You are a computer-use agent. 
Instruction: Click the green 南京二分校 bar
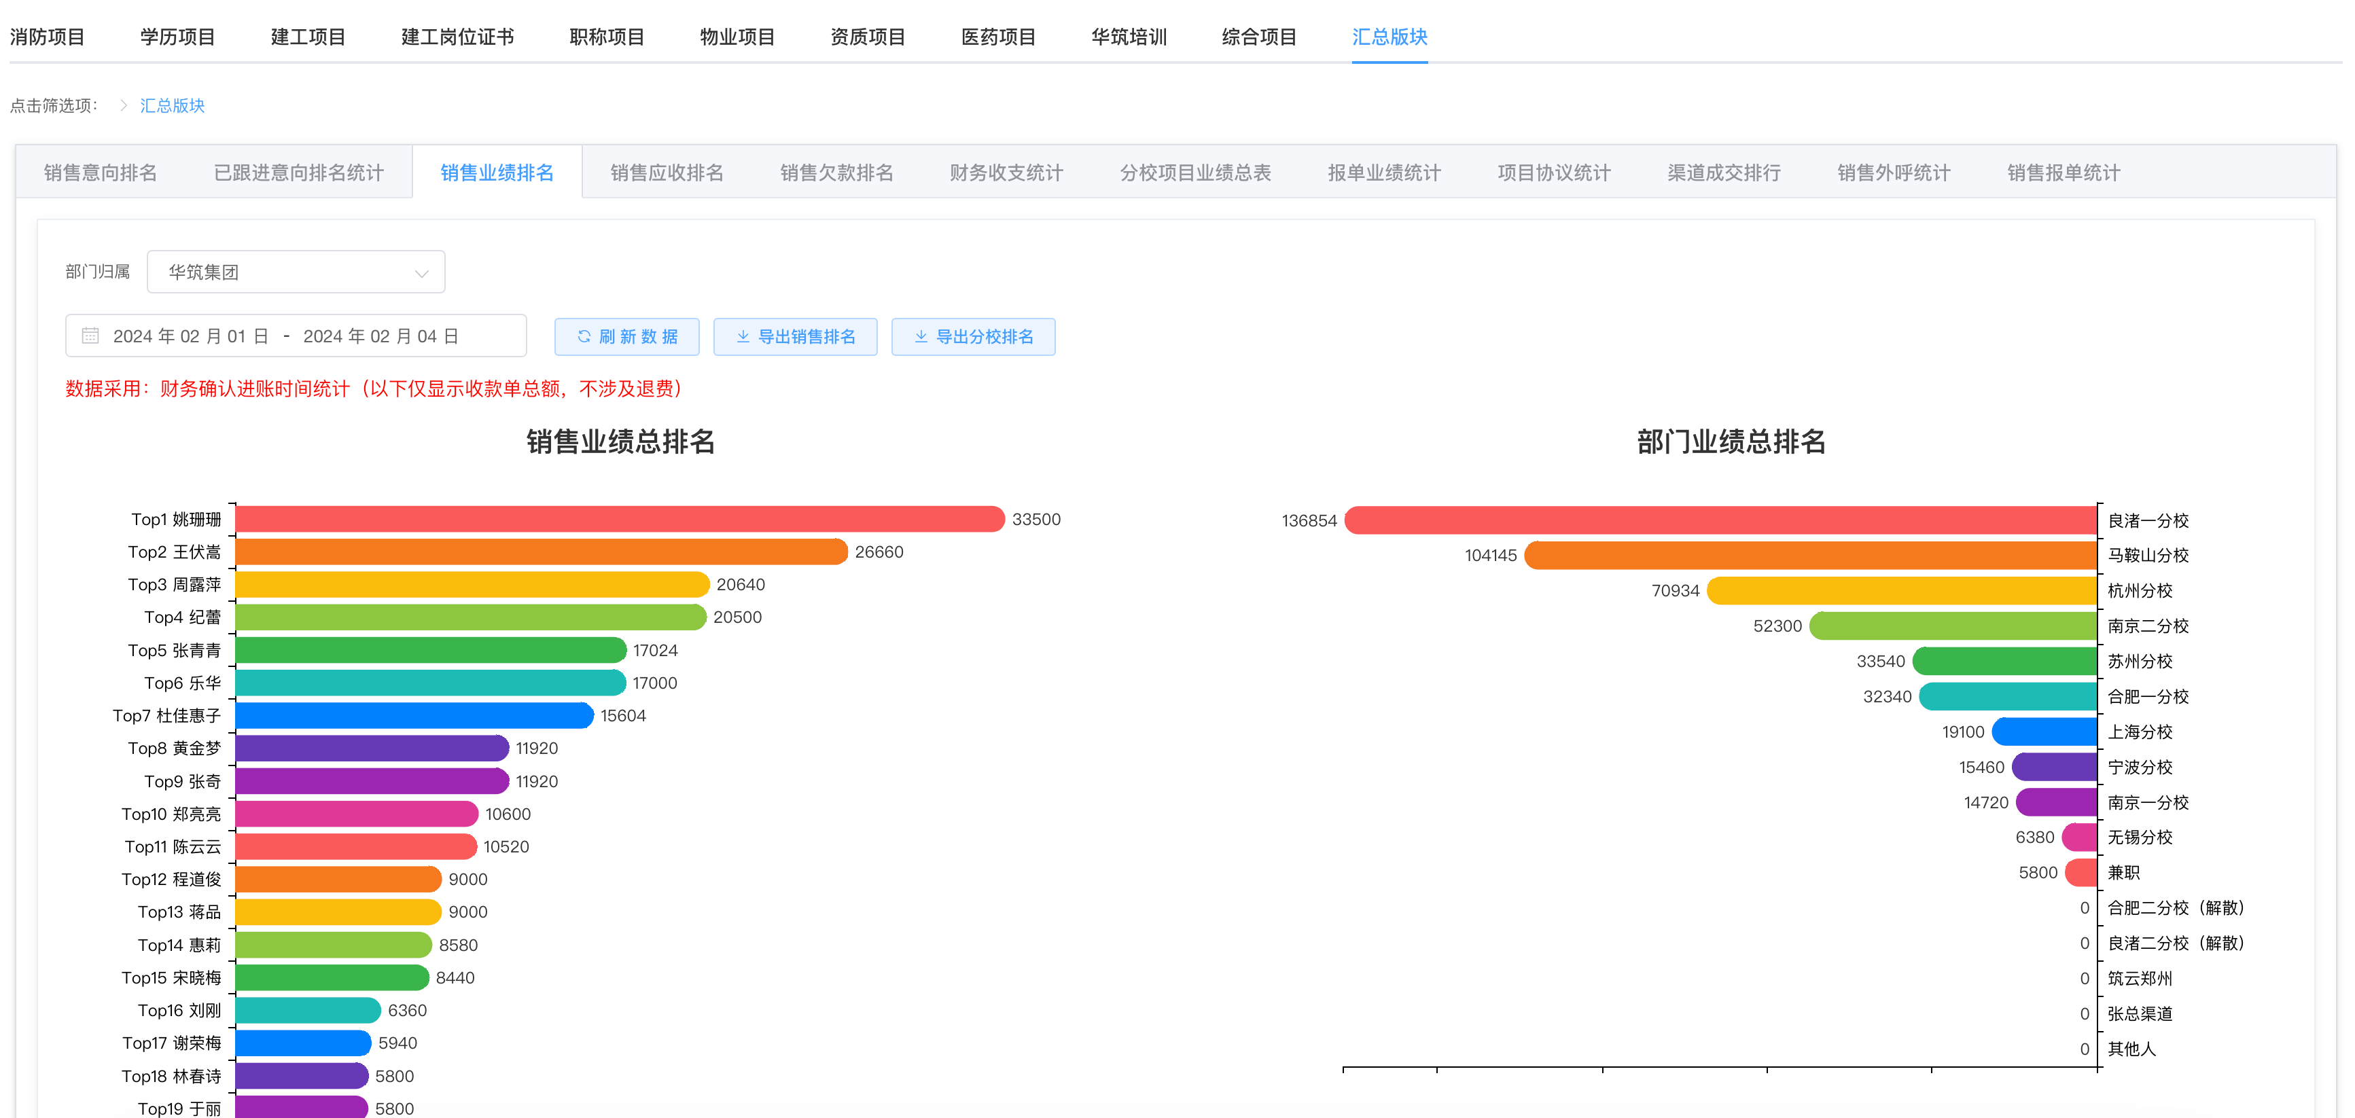(1953, 626)
